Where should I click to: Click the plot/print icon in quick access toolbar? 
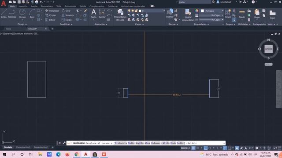tap(37, 2)
